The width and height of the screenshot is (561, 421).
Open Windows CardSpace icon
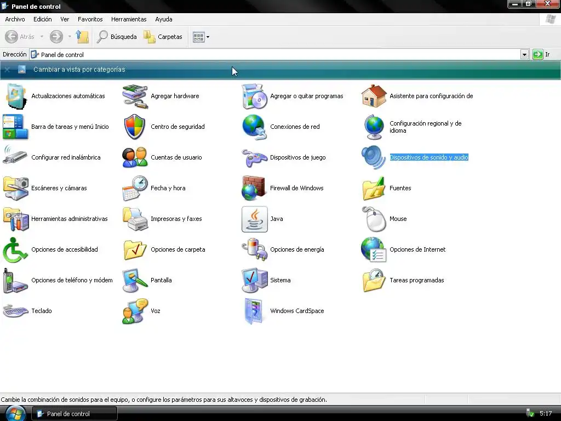point(254,311)
